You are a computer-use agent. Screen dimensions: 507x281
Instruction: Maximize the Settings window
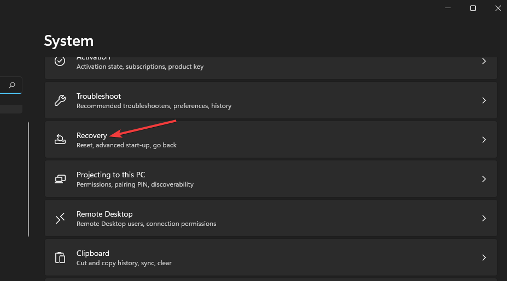tap(473, 8)
